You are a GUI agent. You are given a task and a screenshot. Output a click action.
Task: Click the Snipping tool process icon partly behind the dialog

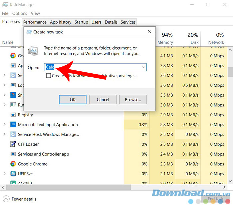tap(13, 95)
